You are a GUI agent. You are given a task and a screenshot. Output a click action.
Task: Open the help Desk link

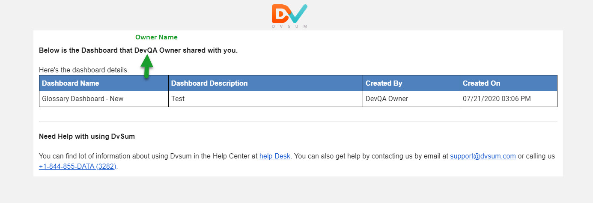pyautogui.click(x=275, y=156)
